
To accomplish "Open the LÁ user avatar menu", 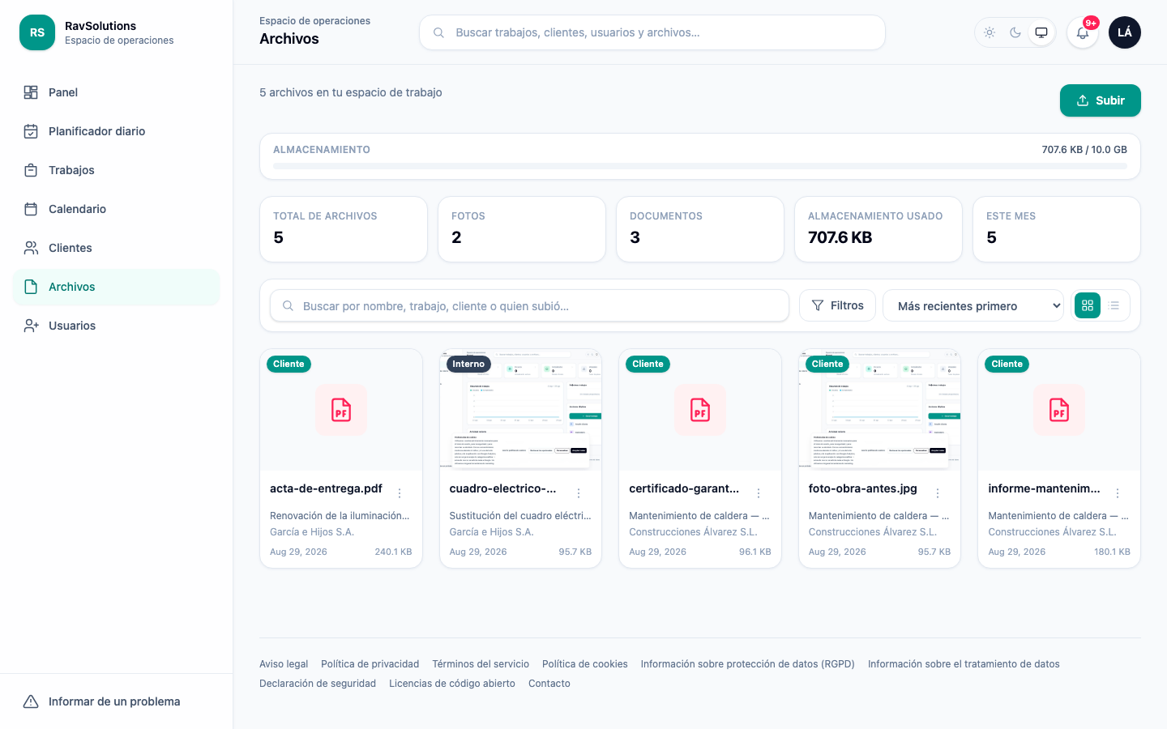I will click(x=1125, y=32).
